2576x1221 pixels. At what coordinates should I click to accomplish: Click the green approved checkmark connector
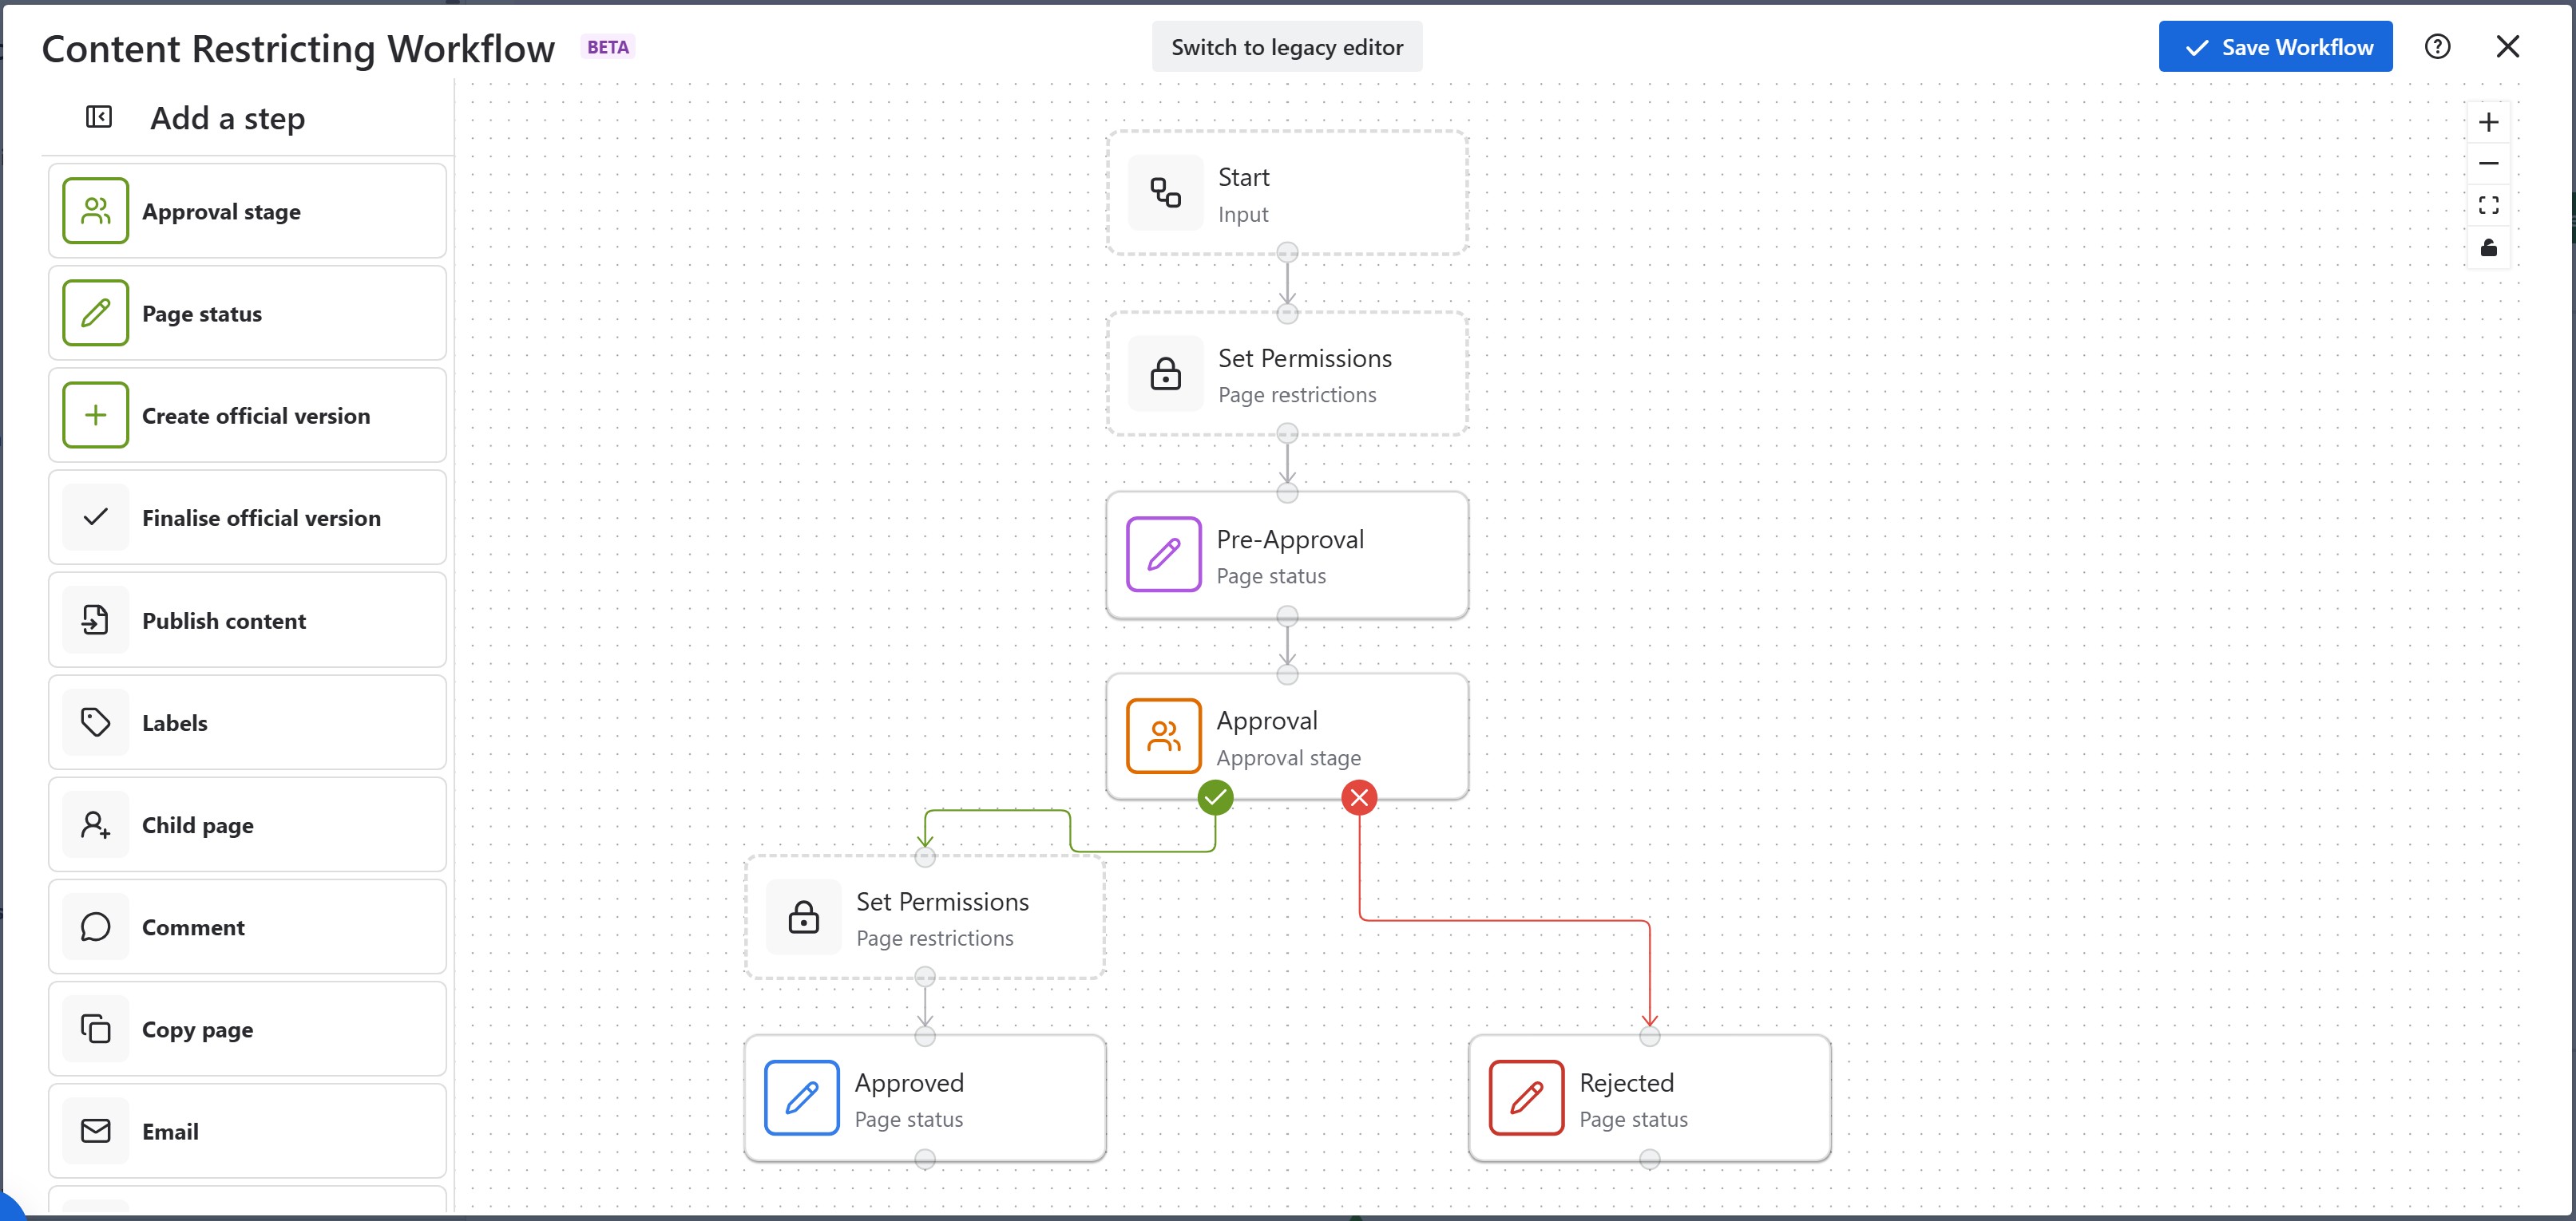click(1215, 798)
